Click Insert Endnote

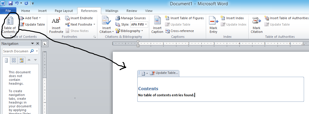79,18
